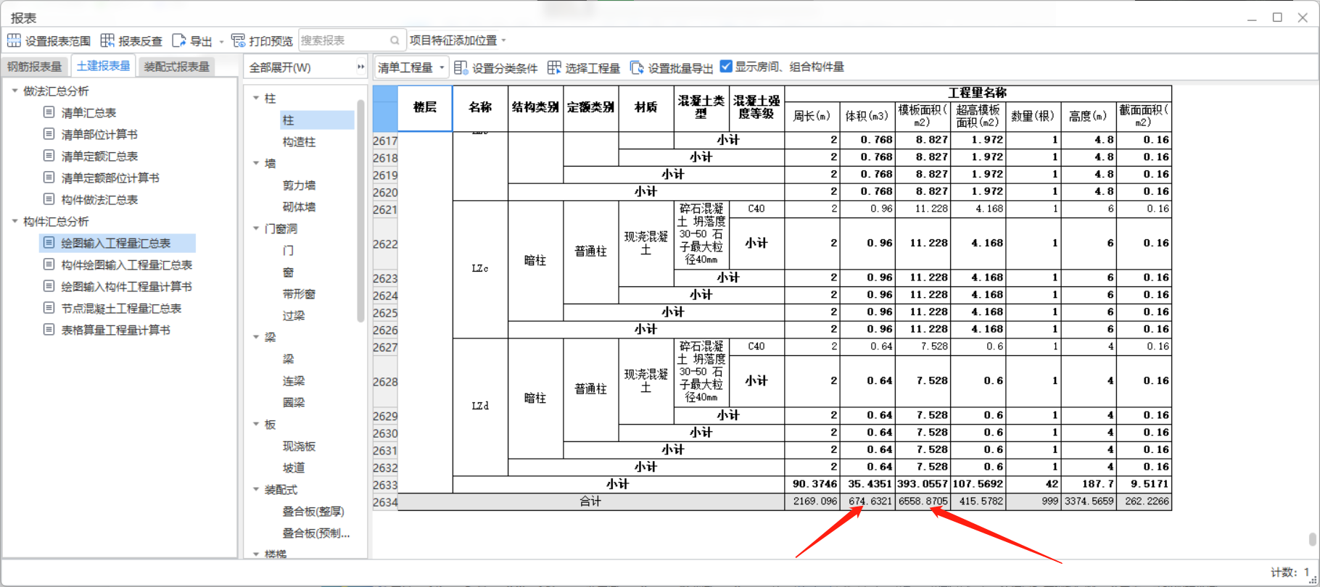1320x587 pixels.
Task: Click the 打印预览 printer icon
Action: click(238, 41)
